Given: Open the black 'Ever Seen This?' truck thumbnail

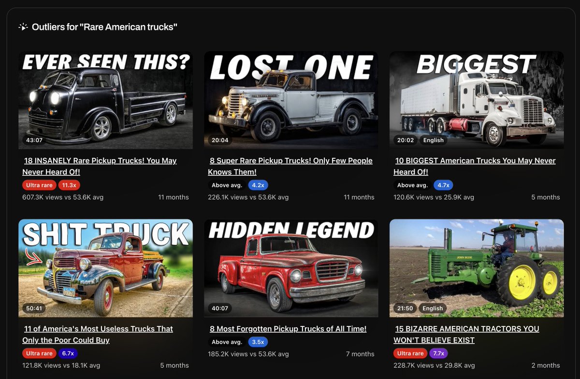Looking at the screenshot, I should (x=105, y=100).
